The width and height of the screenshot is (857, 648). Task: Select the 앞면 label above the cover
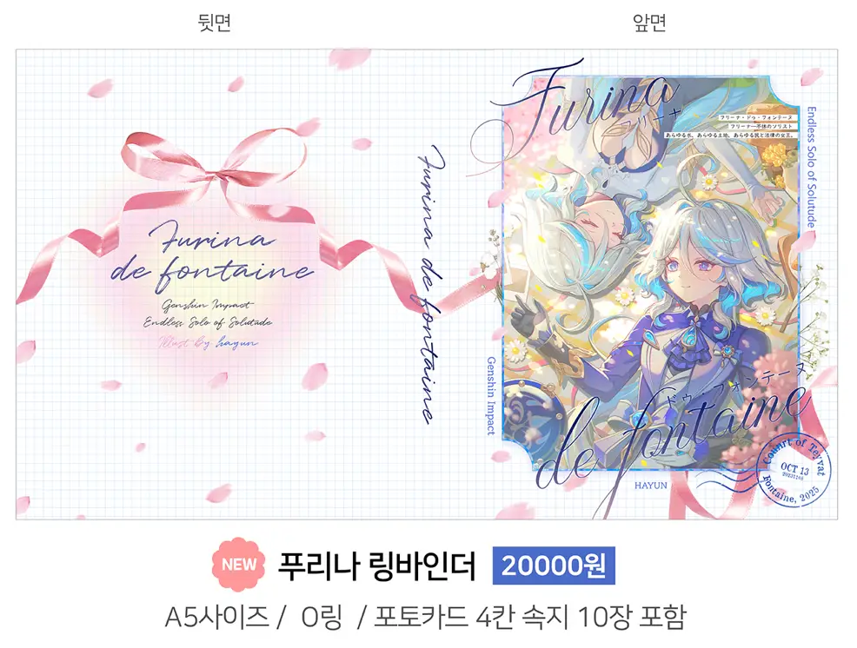[x=649, y=23]
